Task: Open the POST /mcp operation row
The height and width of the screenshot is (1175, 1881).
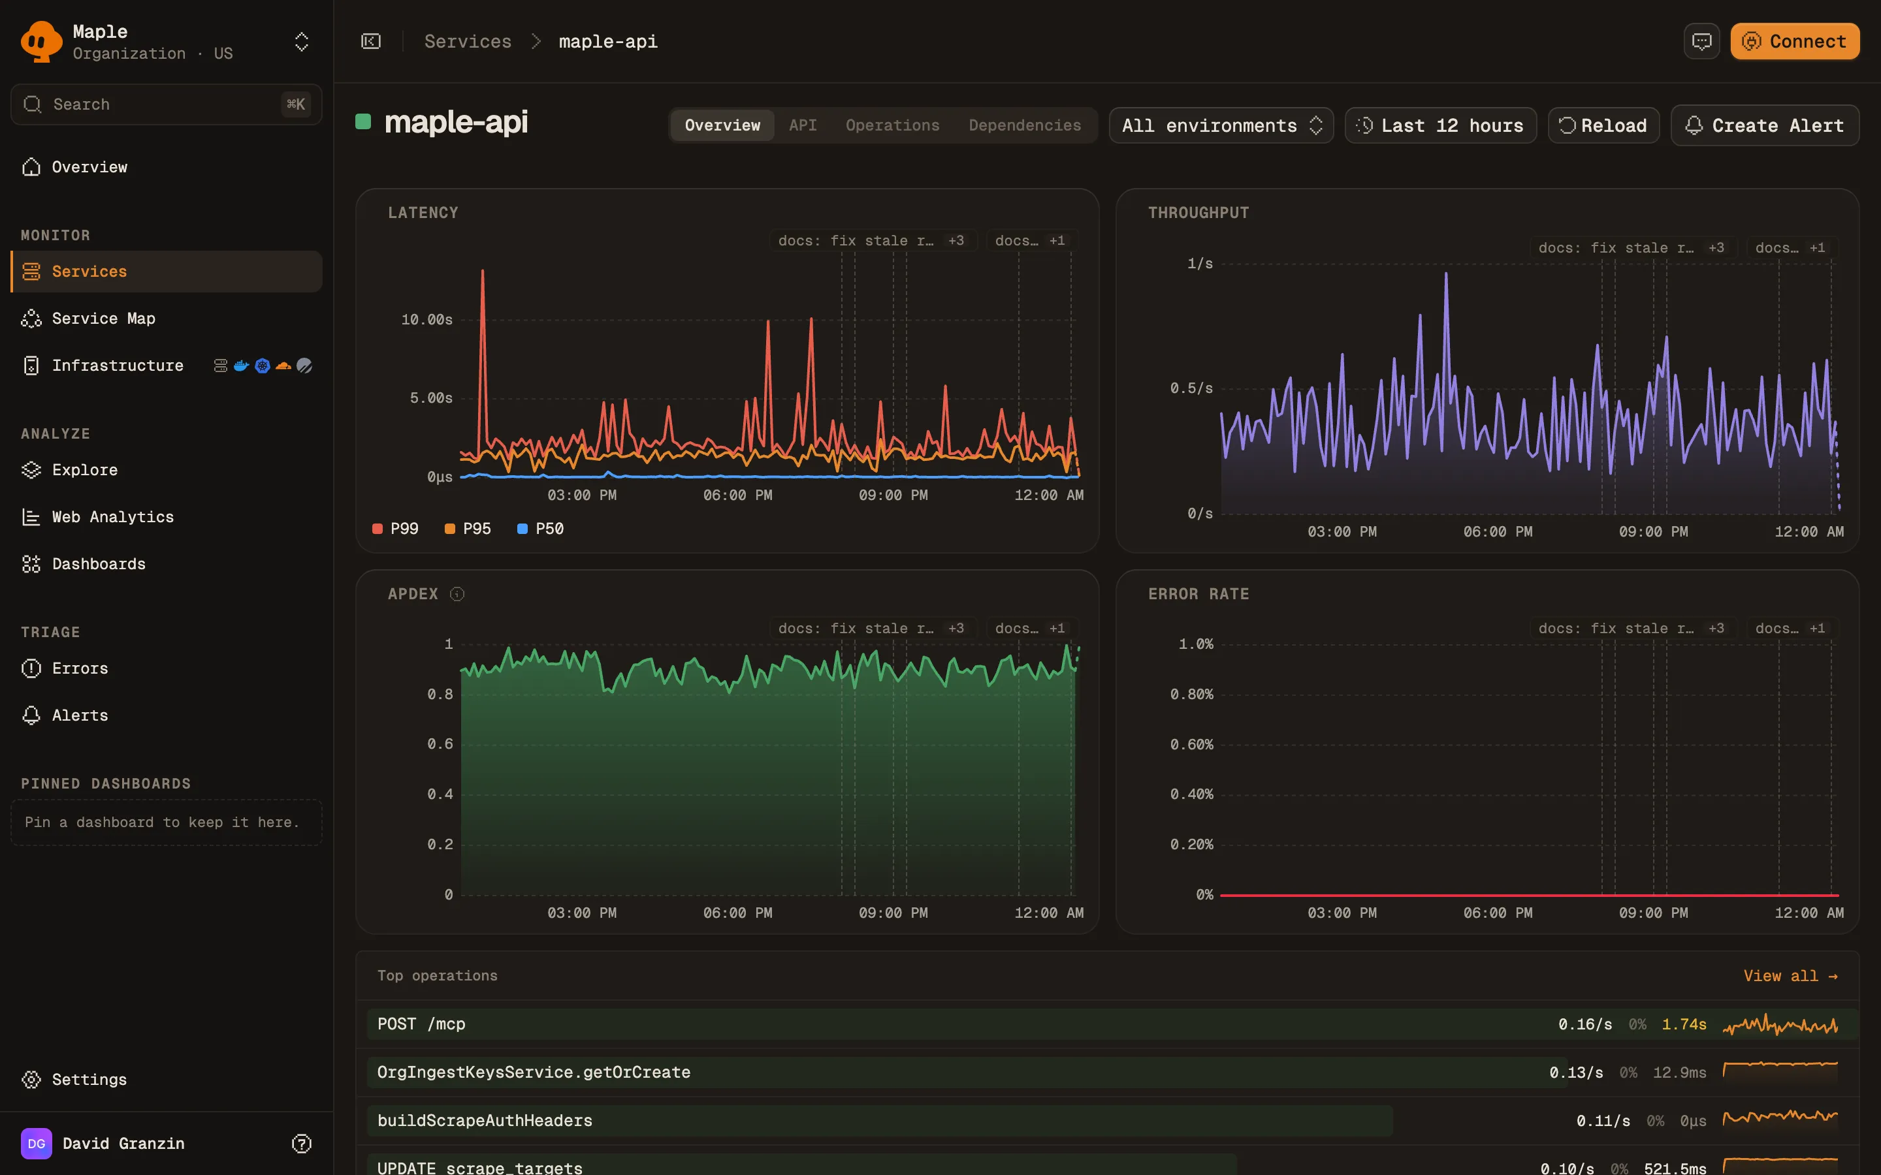Action: (1108, 1024)
